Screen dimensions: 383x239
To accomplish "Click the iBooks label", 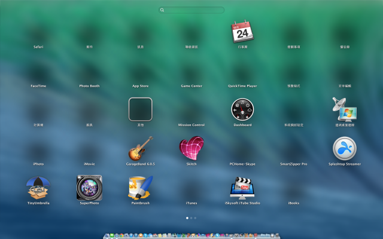I will point(294,203).
